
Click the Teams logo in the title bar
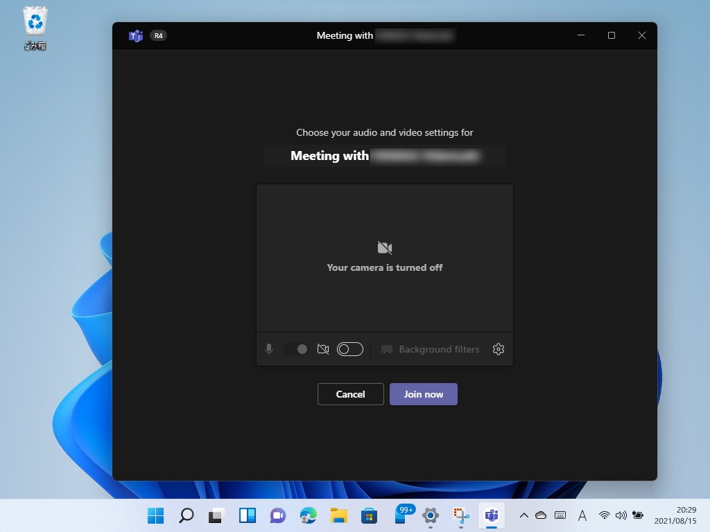pos(136,35)
